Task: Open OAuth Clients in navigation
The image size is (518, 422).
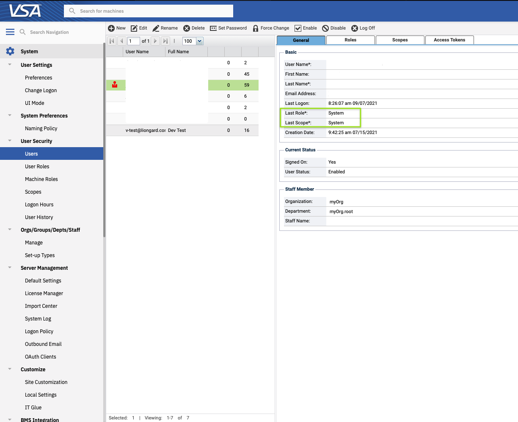Action: point(41,356)
